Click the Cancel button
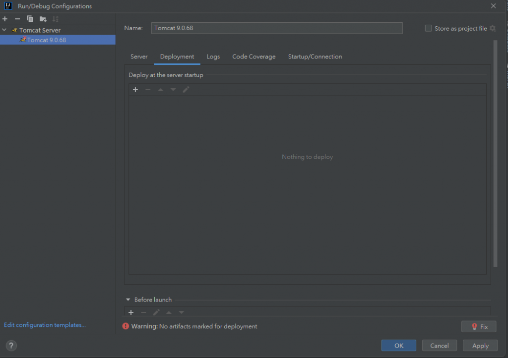The width and height of the screenshot is (508, 358). point(440,346)
